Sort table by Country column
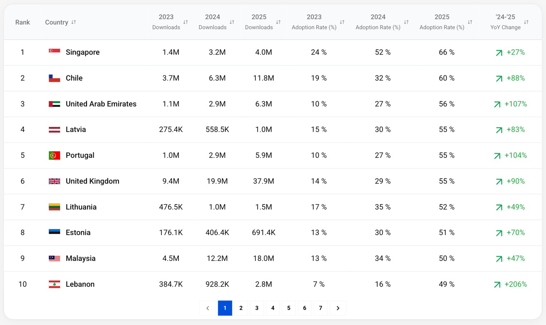The image size is (546, 325). (x=74, y=22)
